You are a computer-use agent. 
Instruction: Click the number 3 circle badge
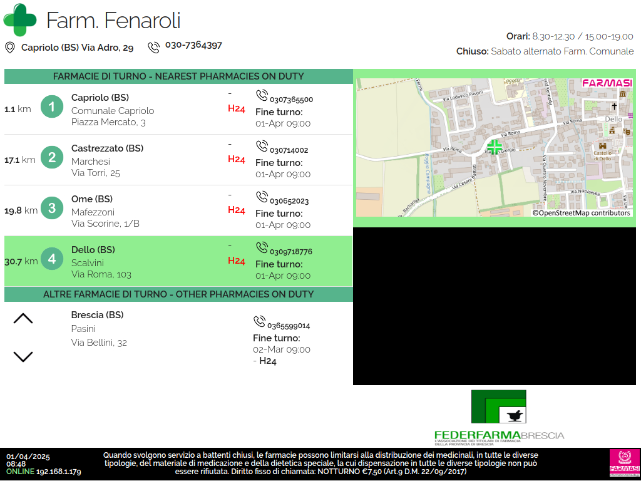click(52, 209)
